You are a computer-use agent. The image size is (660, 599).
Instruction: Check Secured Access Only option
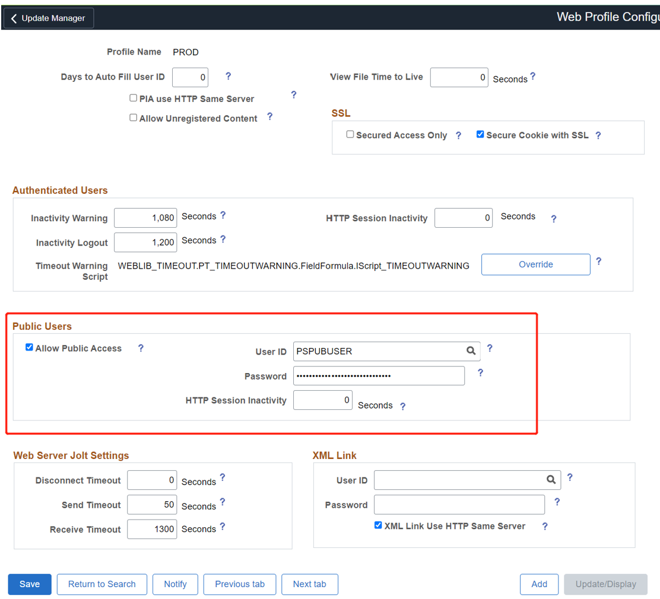pos(350,134)
